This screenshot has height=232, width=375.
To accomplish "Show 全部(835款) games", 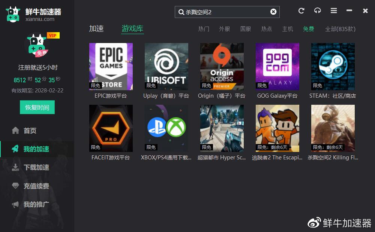I will point(339,29).
